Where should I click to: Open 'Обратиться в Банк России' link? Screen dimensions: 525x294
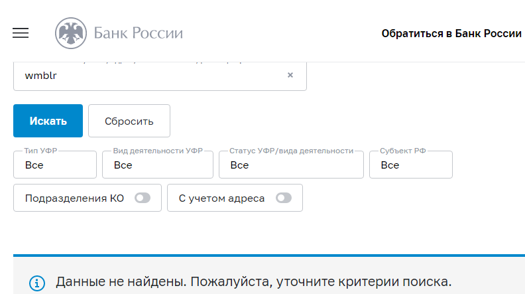click(451, 33)
